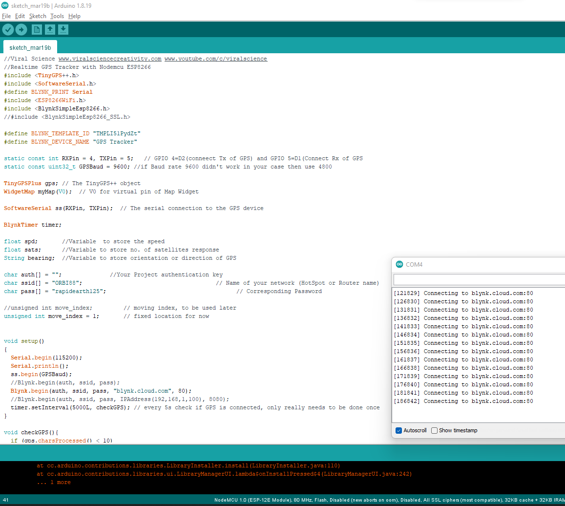This screenshot has width=565, height=506.
Task: Open the www.youtube.com/c/viralscience link
Action: pyautogui.click(x=216, y=59)
